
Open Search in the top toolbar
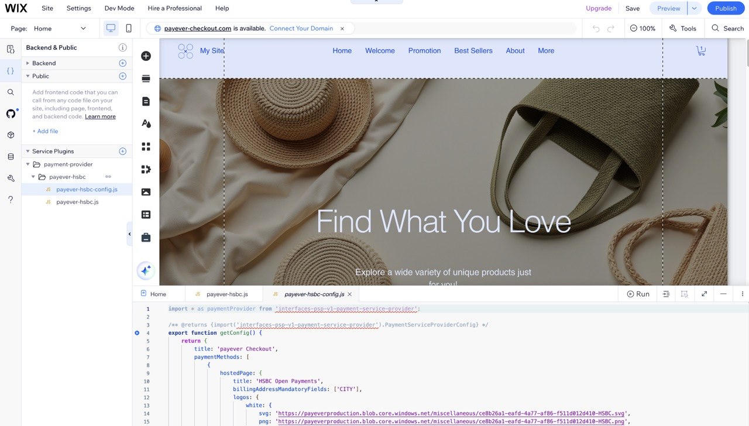tap(728, 28)
